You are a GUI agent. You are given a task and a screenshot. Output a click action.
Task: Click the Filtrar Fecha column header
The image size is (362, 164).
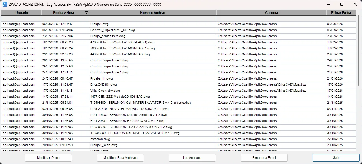(341, 13)
